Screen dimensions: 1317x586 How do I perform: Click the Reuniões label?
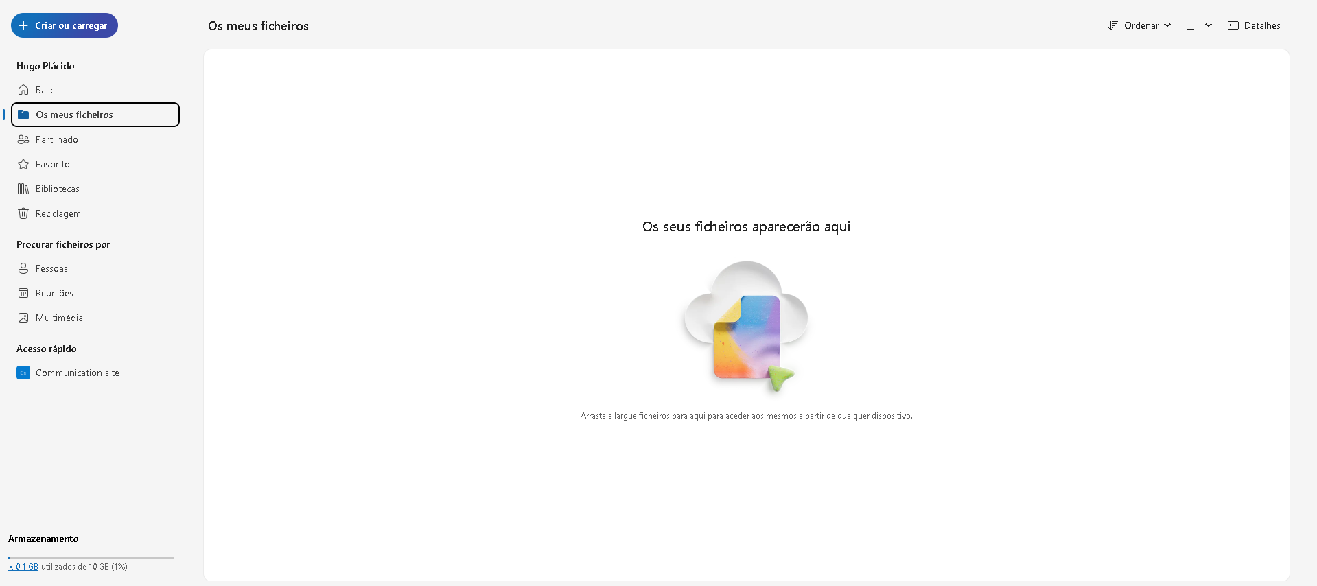click(x=54, y=293)
